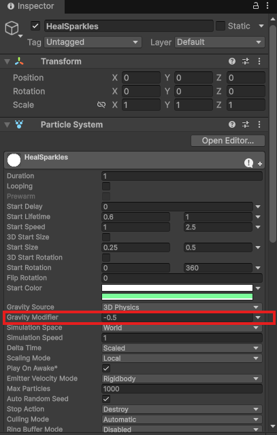Click the plus icon to add modules

click(260, 164)
